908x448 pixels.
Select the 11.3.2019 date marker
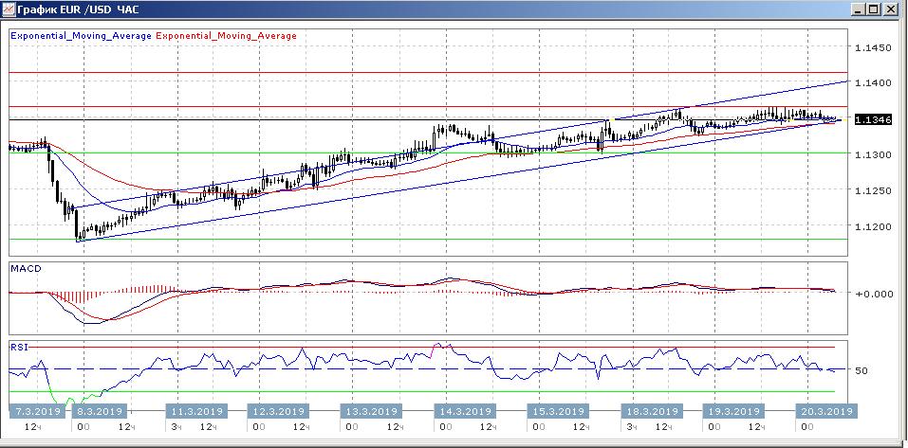coord(195,412)
